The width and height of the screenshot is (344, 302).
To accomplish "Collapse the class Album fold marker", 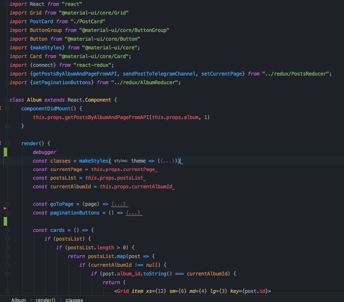I will [7, 100].
